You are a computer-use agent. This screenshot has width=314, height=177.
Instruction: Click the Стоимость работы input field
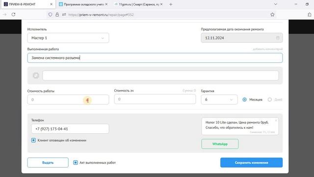coord(68,99)
